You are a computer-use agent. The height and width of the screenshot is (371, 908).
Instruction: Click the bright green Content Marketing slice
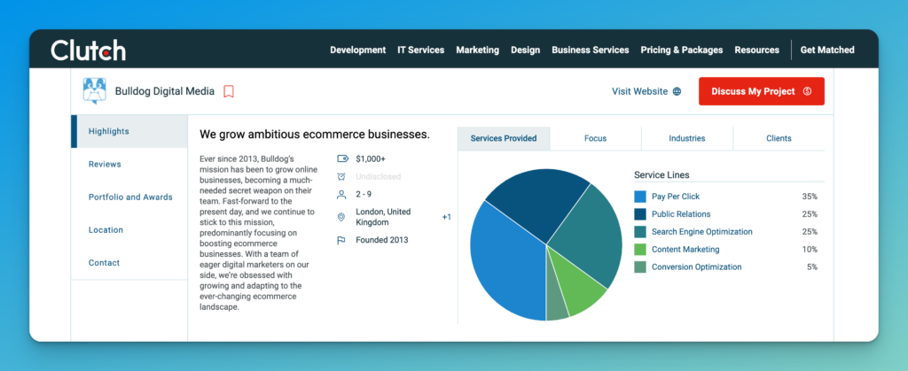pos(577,286)
